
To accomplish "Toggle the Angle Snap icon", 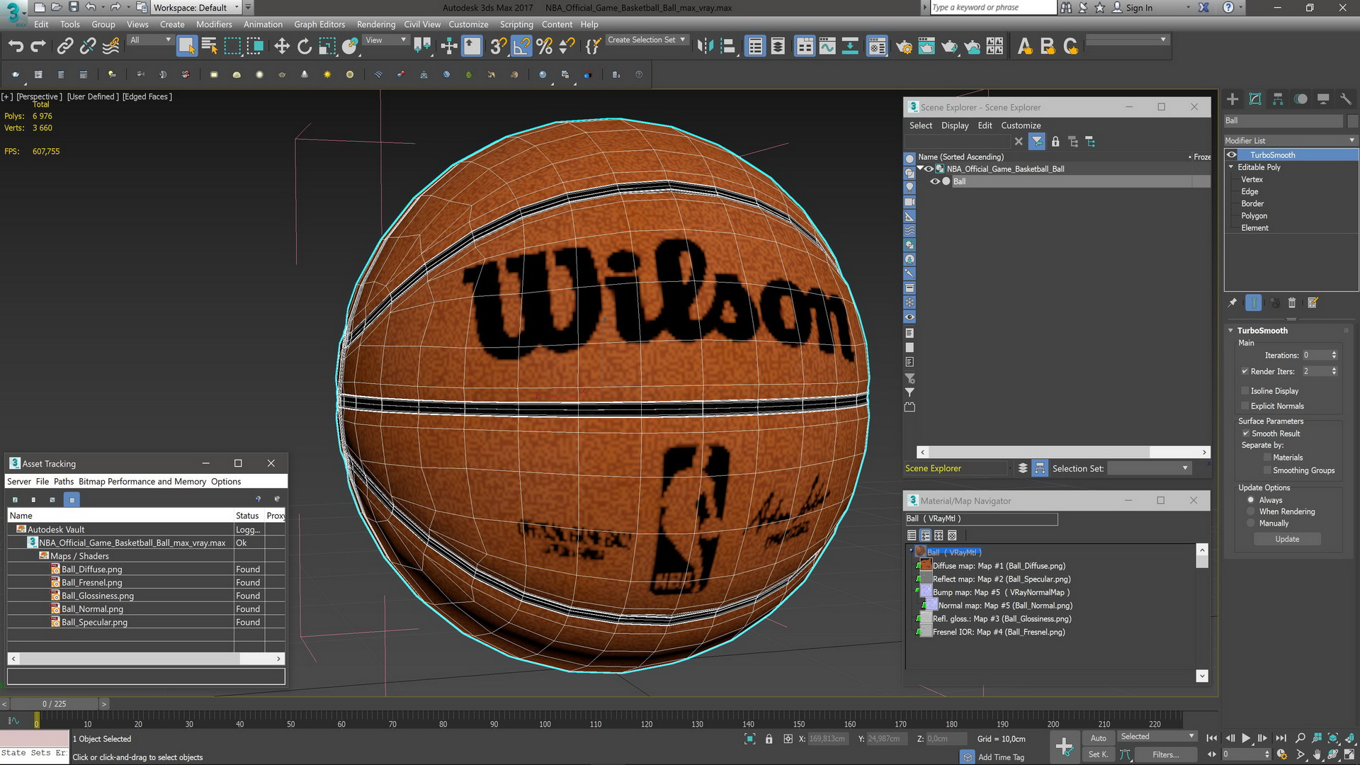I will click(x=521, y=47).
